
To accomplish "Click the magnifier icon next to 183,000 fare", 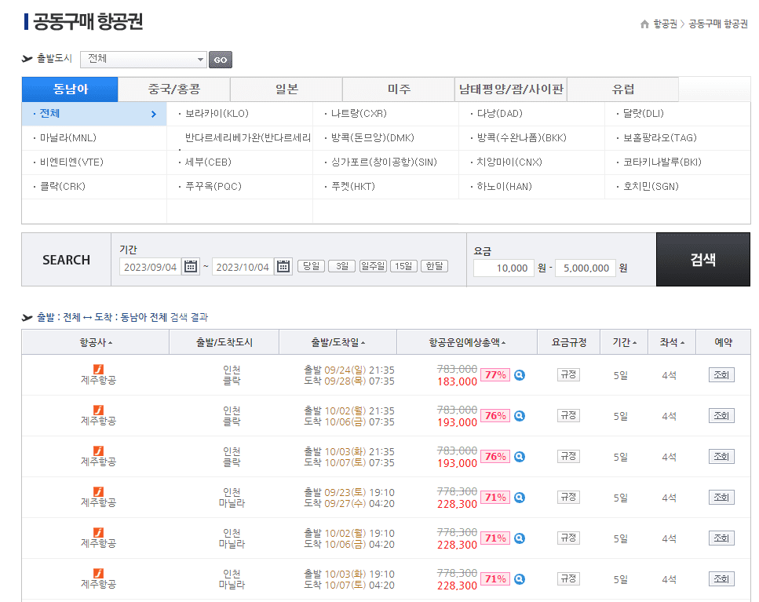I will (519, 375).
